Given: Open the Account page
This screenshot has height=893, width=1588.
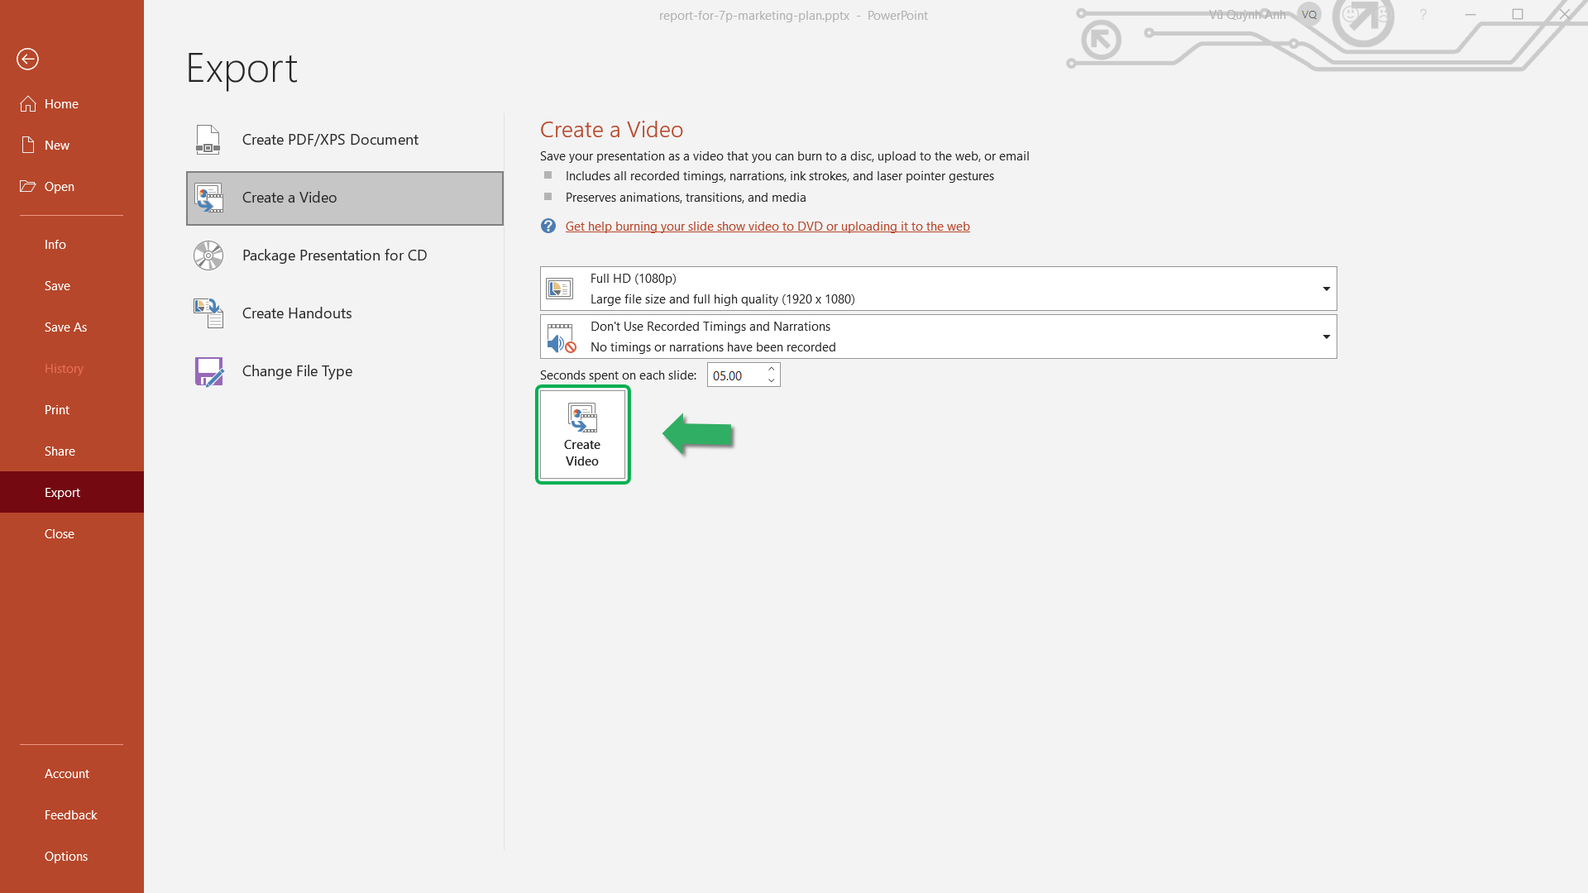Looking at the screenshot, I should [72, 773].
